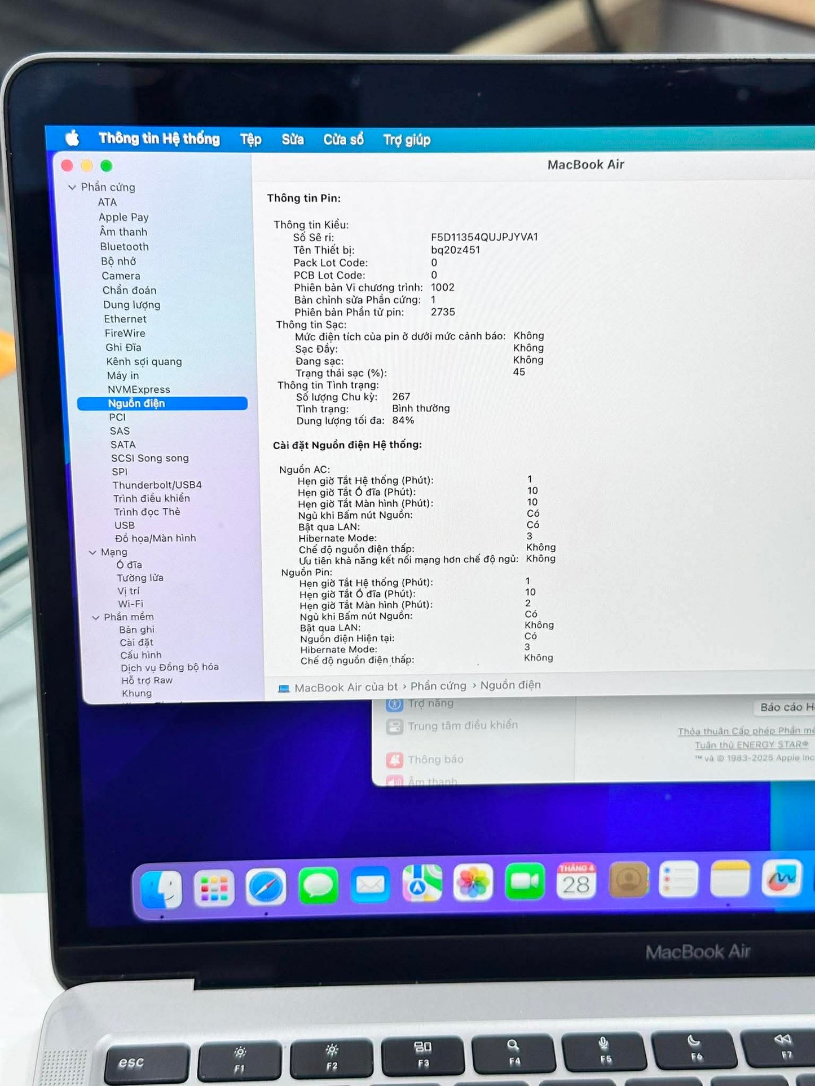Select Máy in in the sidebar
Image resolution: width=815 pixels, height=1086 pixels.
(122, 375)
